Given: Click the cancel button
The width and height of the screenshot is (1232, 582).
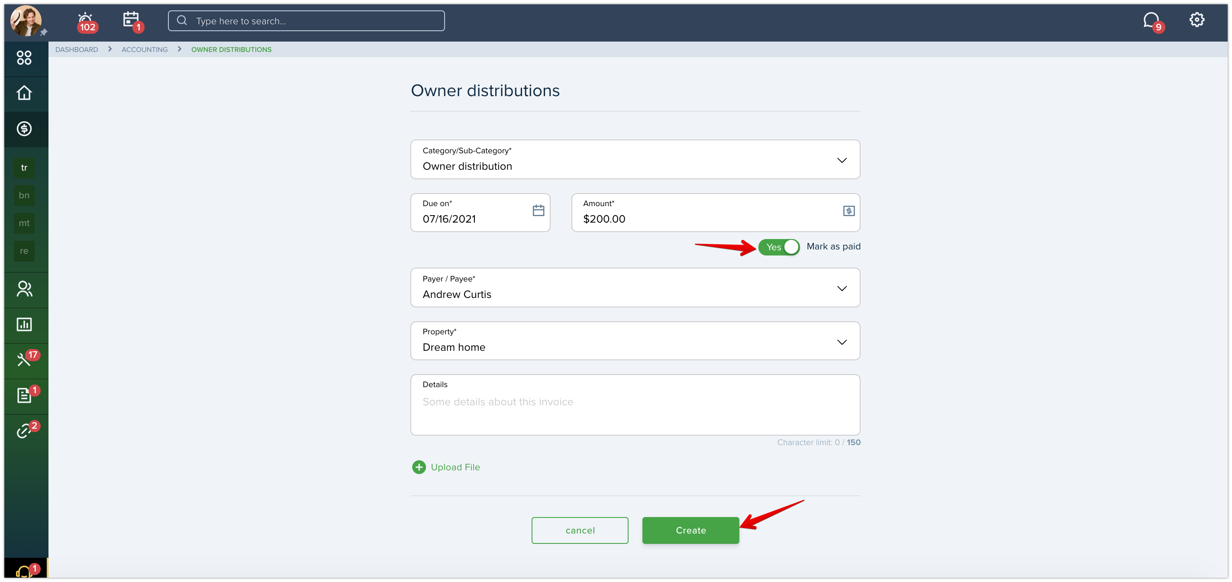Looking at the screenshot, I should (580, 530).
